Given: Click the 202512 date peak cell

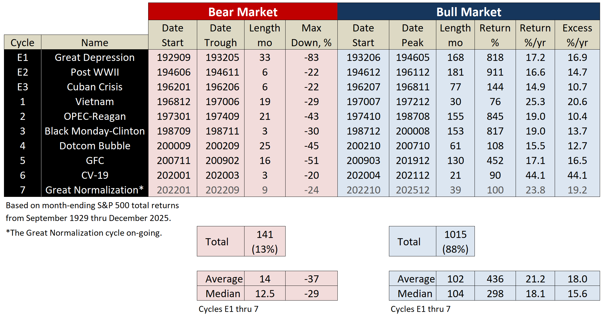Looking at the screenshot, I should [412, 190].
